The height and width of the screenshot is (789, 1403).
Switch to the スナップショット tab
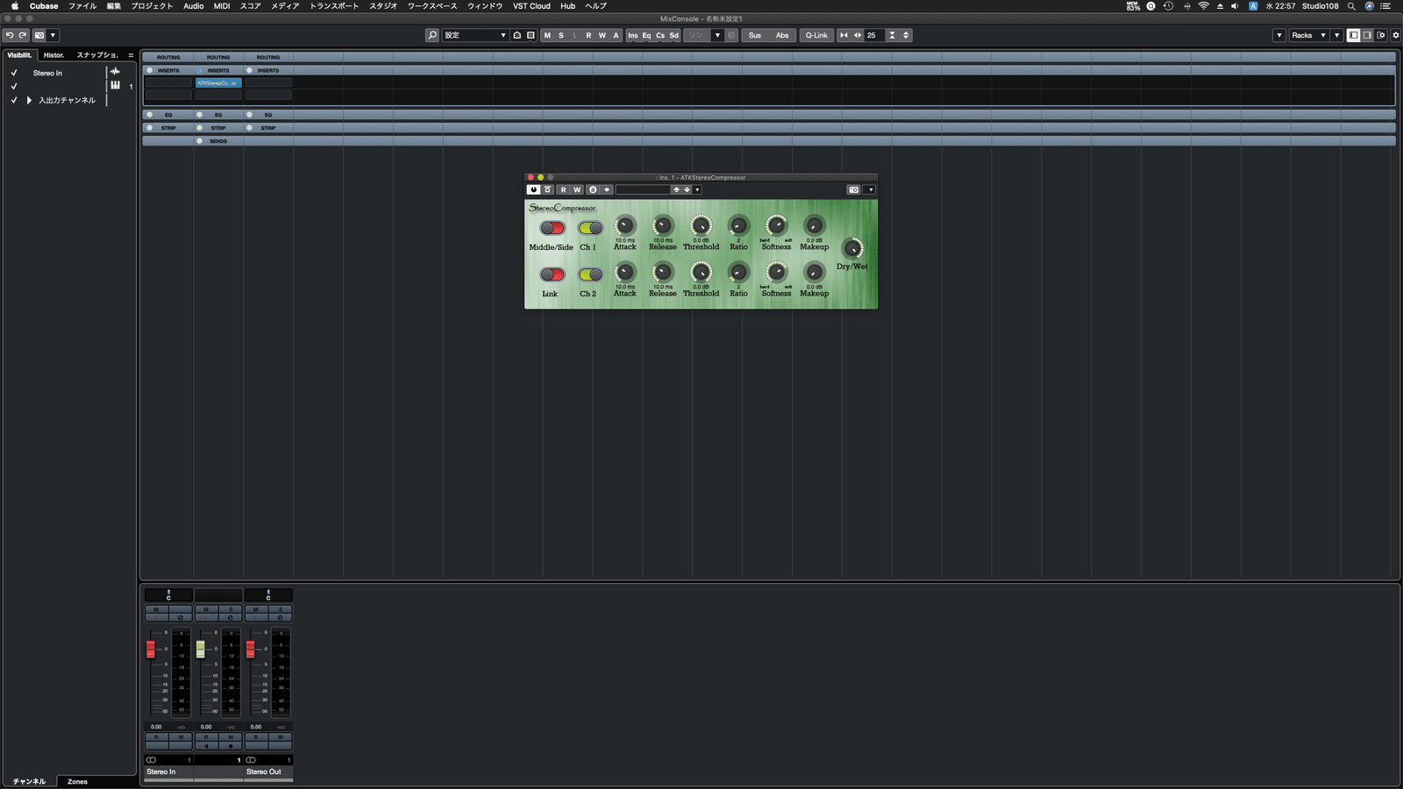[96, 54]
